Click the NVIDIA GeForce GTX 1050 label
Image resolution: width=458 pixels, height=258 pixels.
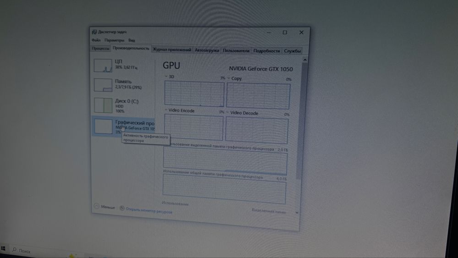(x=261, y=69)
